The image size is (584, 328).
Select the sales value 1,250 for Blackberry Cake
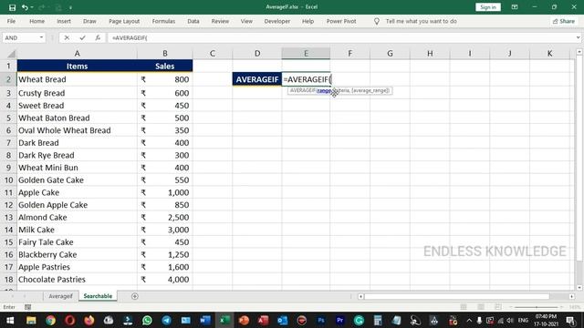165,255
